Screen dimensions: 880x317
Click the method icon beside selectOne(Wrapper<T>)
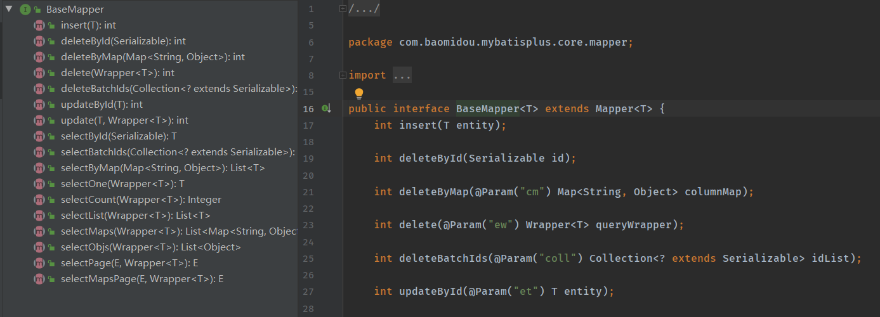click(x=39, y=184)
